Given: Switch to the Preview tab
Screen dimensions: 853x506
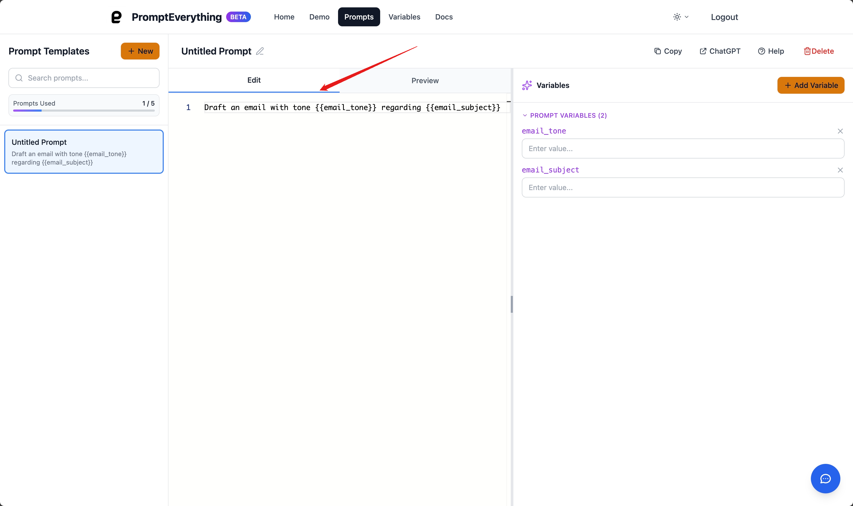Looking at the screenshot, I should click(x=425, y=81).
